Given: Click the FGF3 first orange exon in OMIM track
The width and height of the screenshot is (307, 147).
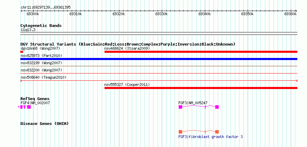Looking at the screenshot, I should 180,132.
